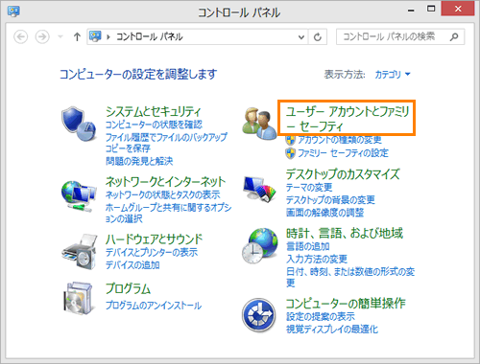Open システムとセキュリティ category
480x364 pixels.
154,111
